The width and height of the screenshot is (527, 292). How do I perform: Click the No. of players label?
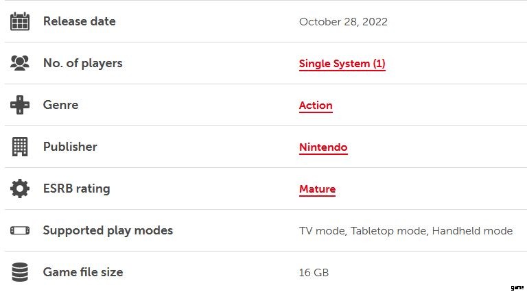(x=82, y=63)
